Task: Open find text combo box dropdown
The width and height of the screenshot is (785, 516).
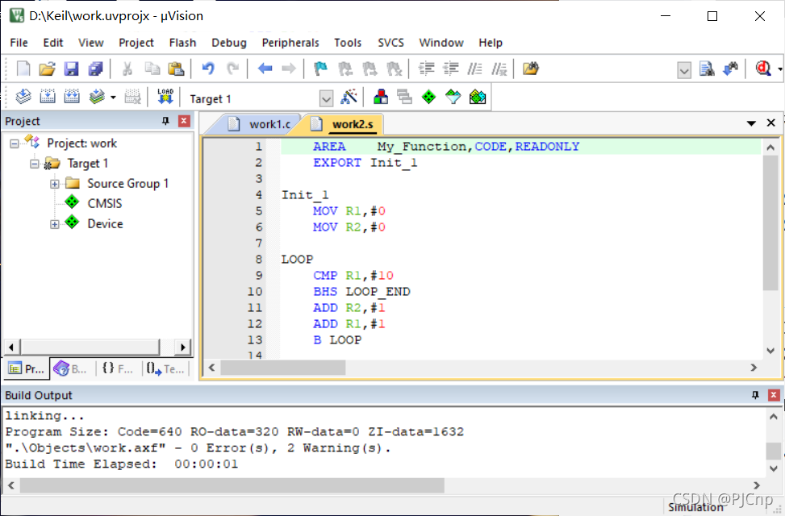Action: pos(684,70)
